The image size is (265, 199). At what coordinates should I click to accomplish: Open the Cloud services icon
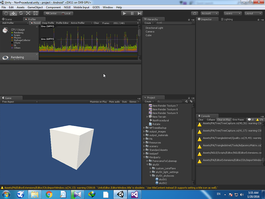coord(194,13)
